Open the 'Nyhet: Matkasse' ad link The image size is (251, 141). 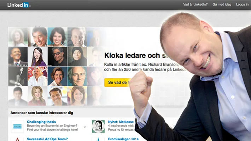click(121, 122)
